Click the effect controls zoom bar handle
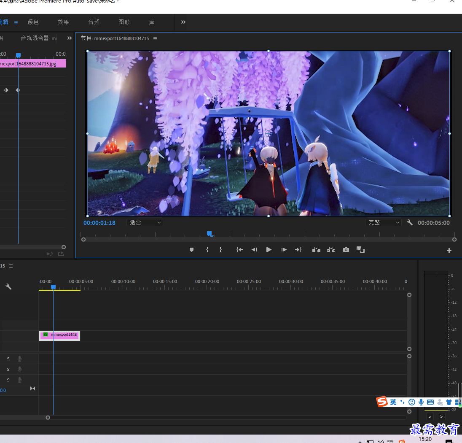 pyautogui.click(x=64, y=247)
